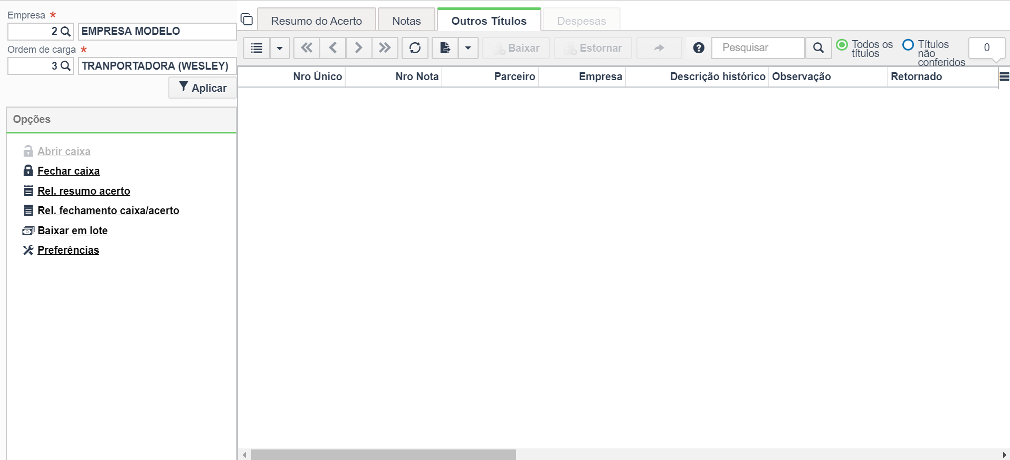Go to last record with double-right arrow
This screenshot has width=1010, height=460.
tap(385, 48)
